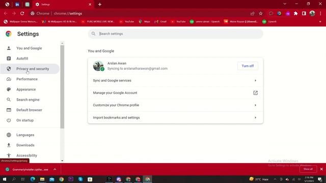The image size is (326, 183).
Task: Switch to the LinkedIn pinned tab
Action: pos(17,5)
